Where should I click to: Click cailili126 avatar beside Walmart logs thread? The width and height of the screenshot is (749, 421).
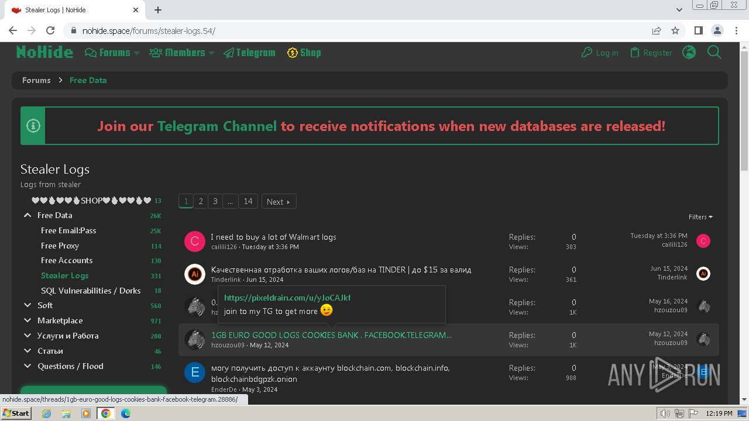click(x=195, y=241)
